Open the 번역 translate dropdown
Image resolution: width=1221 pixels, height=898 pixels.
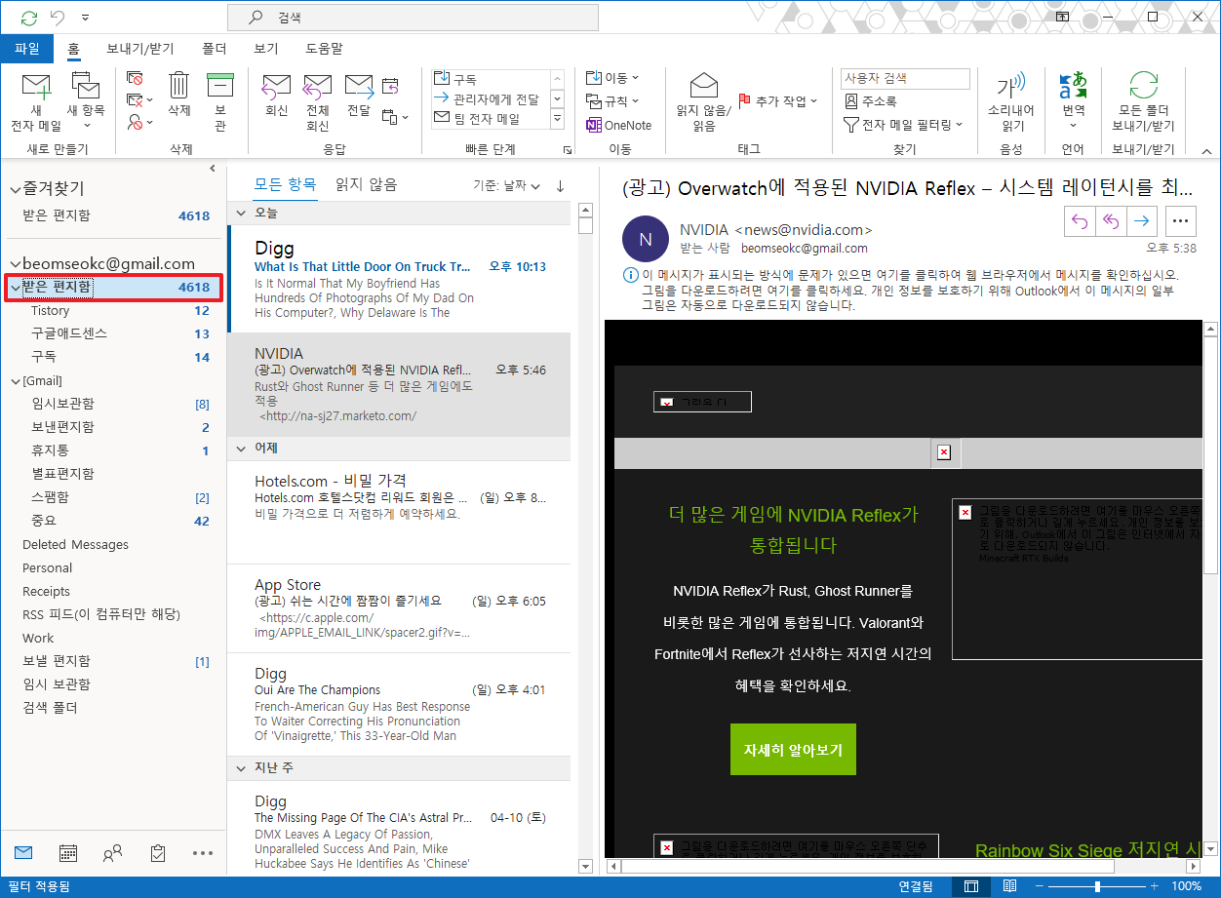pyautogui.click(x=1073, y=101)
